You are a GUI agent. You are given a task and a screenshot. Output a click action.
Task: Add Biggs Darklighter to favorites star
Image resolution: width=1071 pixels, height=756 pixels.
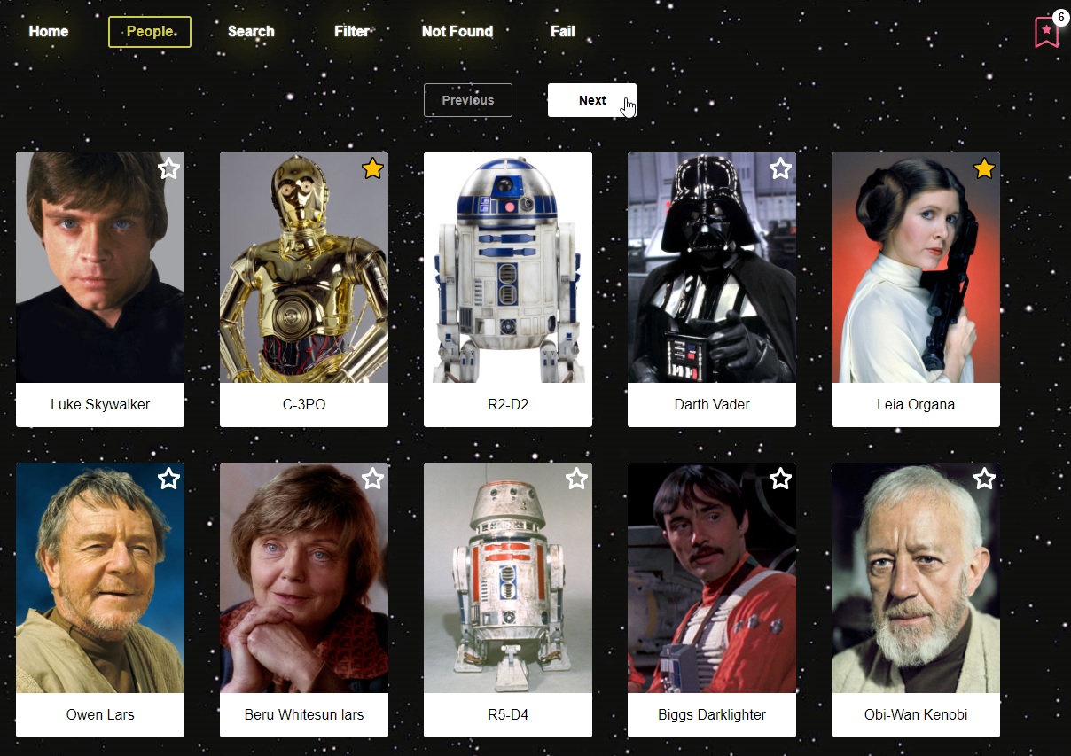(x=780, y=479)
